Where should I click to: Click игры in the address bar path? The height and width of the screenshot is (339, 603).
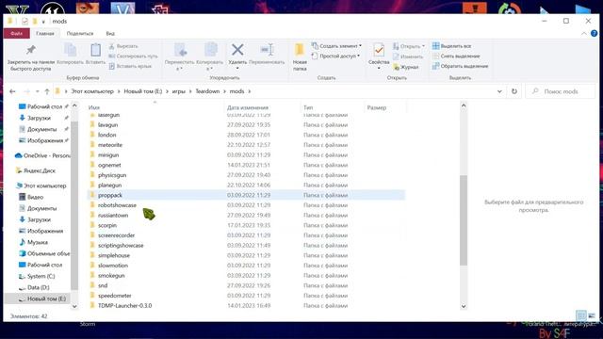[x=179, y=91]
